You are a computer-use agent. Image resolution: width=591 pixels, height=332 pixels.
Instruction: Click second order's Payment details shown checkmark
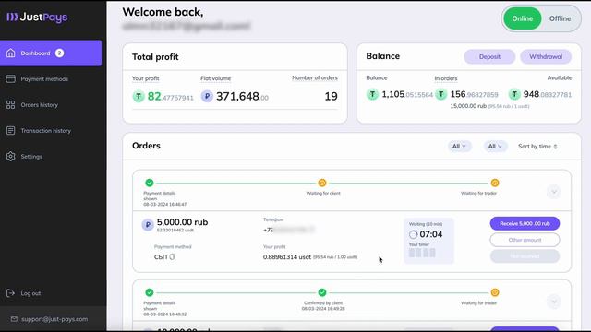coord(150,292)
